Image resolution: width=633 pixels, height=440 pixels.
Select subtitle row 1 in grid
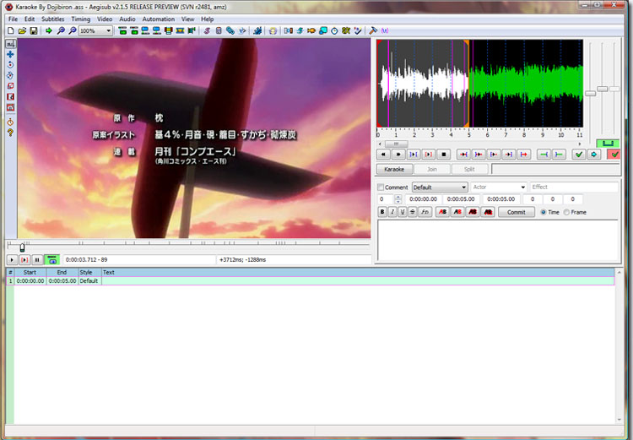(x=310, y=281)
